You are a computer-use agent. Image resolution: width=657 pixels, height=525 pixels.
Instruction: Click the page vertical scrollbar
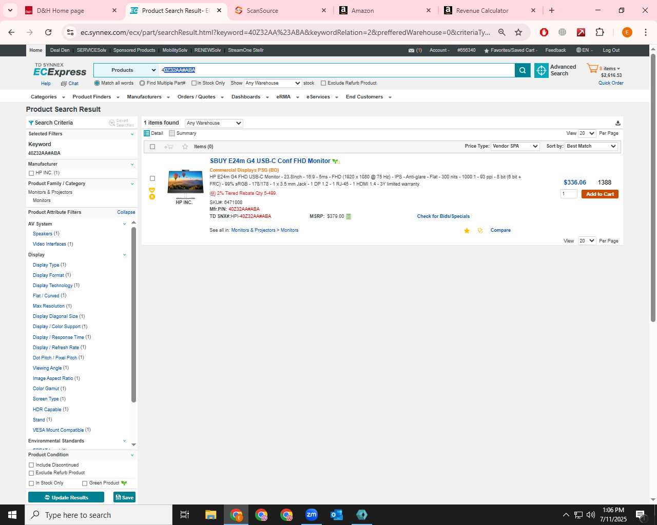point(653,187)
